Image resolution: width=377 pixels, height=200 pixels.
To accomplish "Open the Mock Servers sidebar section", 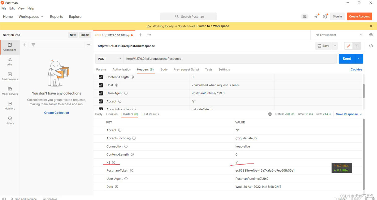I will click(10, 91).
